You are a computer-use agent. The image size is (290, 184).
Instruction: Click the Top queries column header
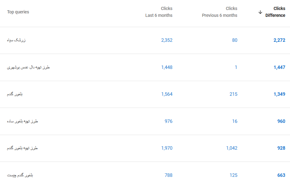click(x=18, y=12)
